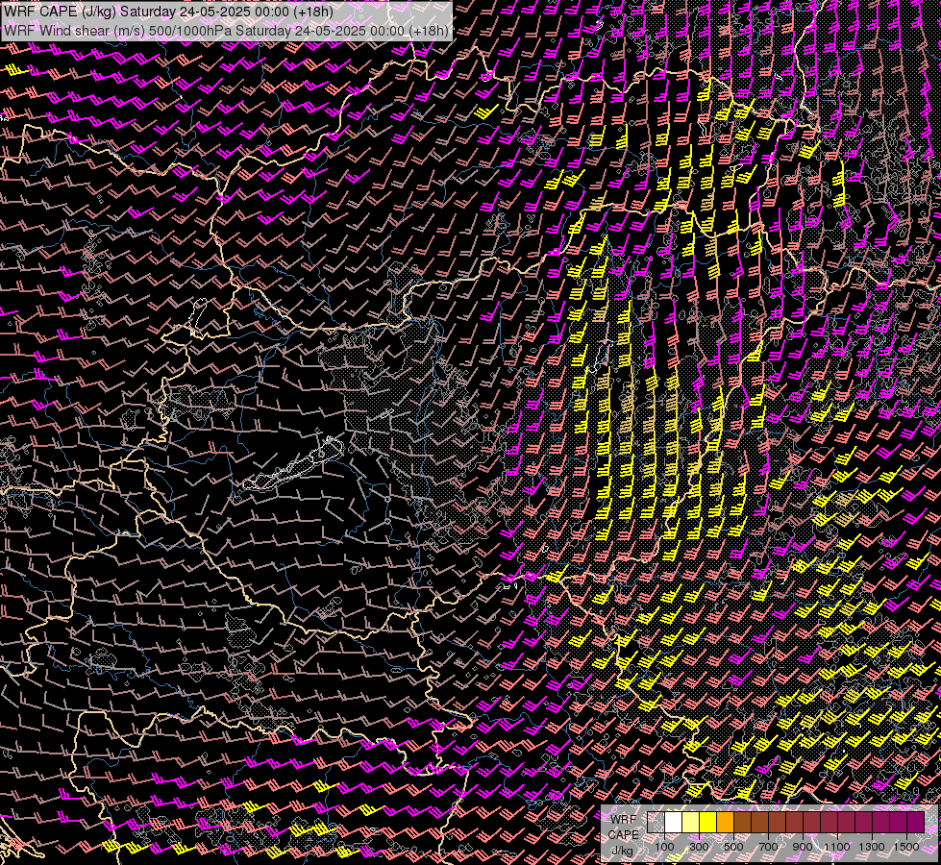Click the legend value 100
The image size is (941, 865).
[x=664, y=847]
